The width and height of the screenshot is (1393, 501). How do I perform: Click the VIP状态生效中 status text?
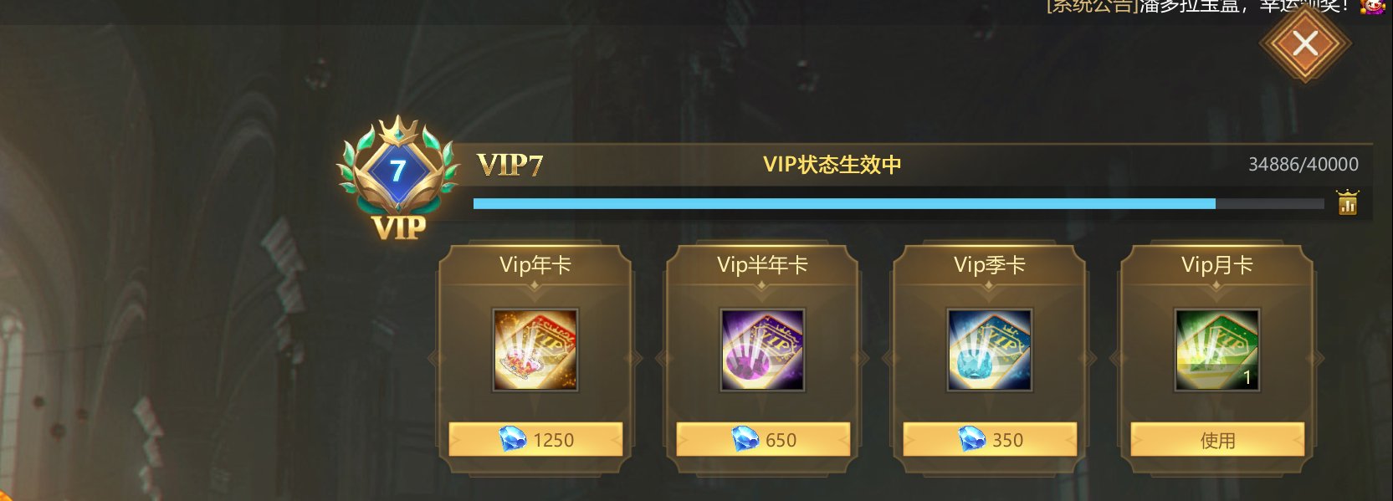tap(832, 164)
